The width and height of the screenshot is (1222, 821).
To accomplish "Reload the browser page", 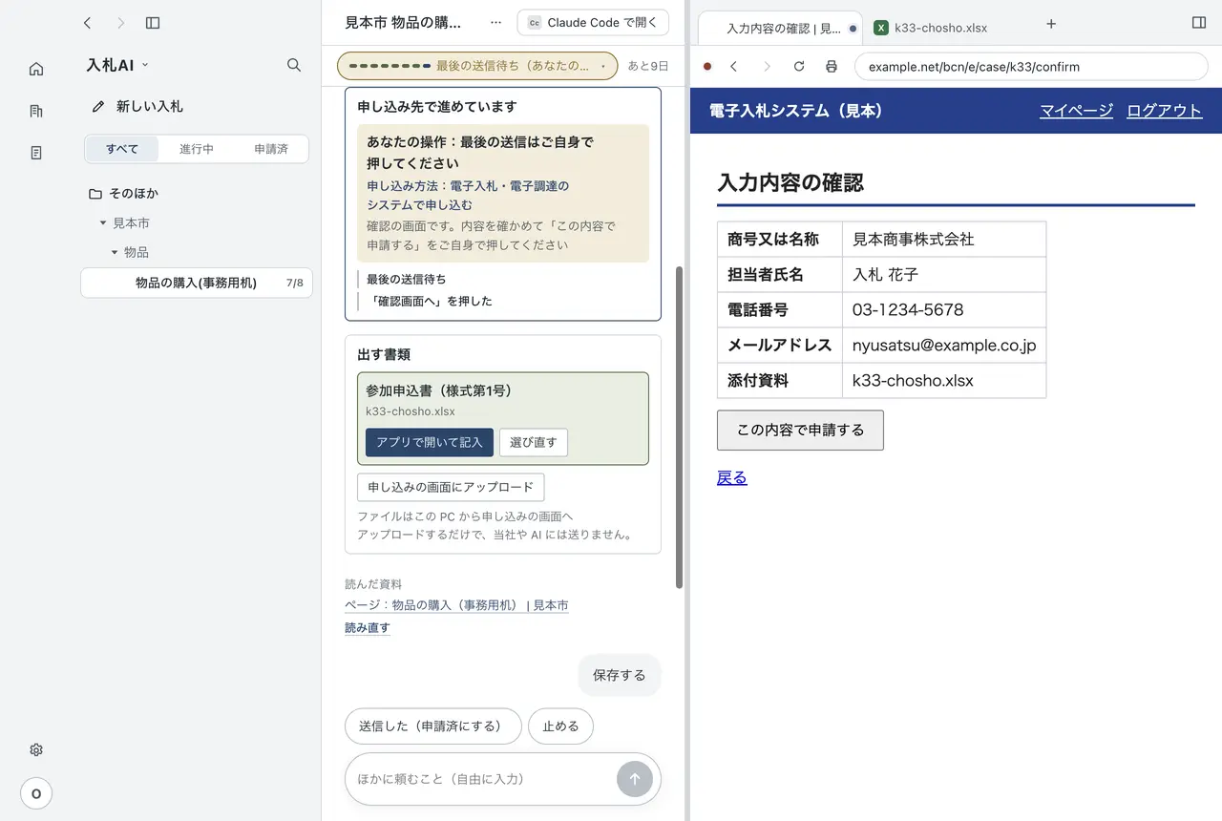I will [x=799, y=67].
